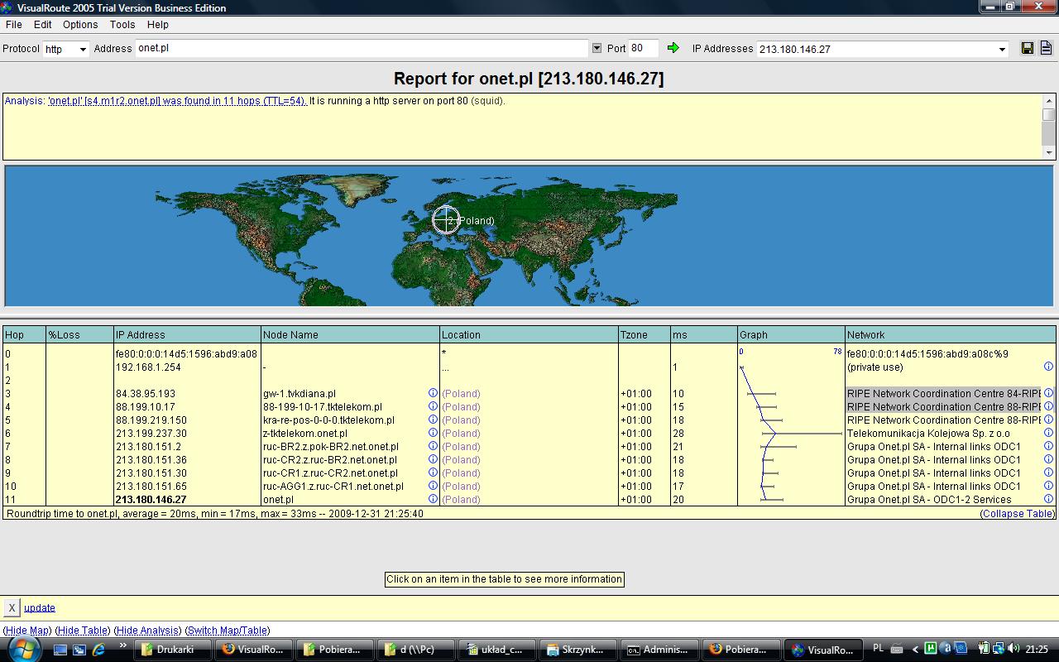Open Internet Explorer from quick launch
Image resolution: width=1059 pixels, height=662 pixels.
tap(98, 650)
